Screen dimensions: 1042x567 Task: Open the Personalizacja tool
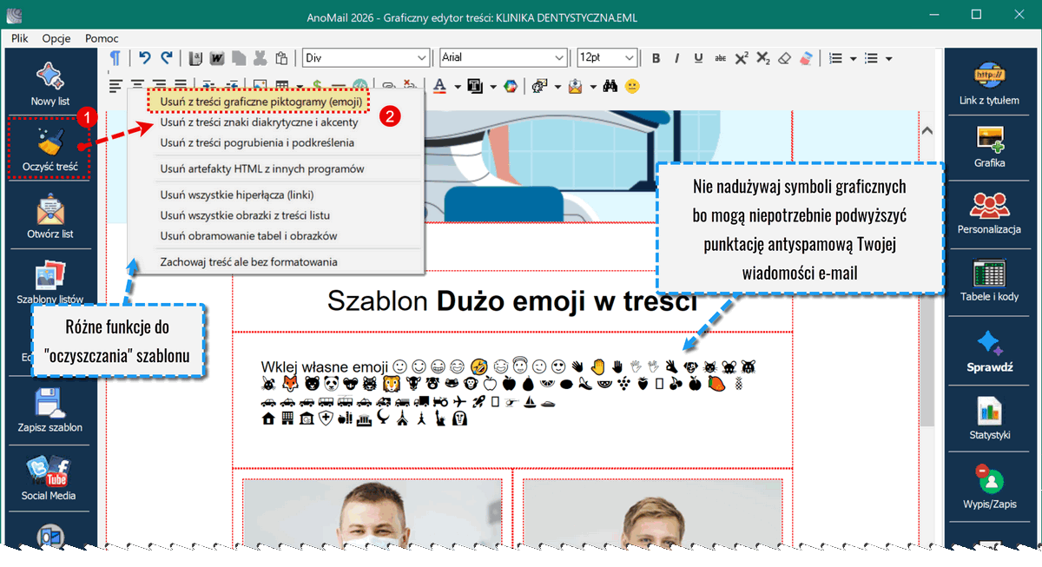coord(989,214)
